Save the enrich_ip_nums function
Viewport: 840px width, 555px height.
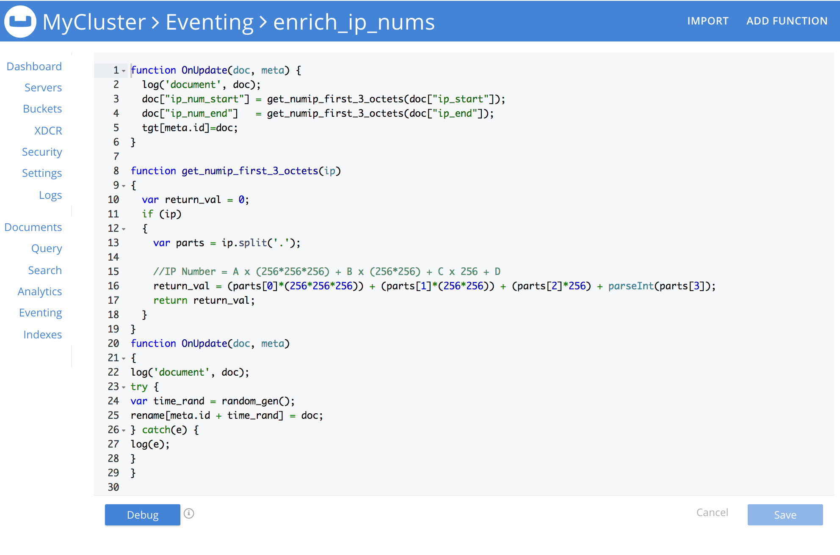point(785,515)
